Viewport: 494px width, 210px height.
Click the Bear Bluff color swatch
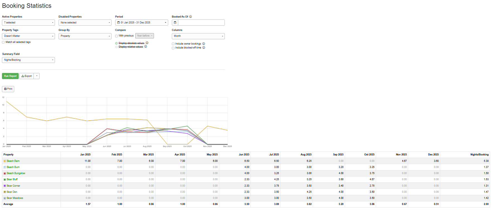pyautogui.click(x=5, y=180)
